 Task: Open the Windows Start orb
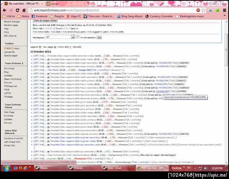[x=7, y=168]
